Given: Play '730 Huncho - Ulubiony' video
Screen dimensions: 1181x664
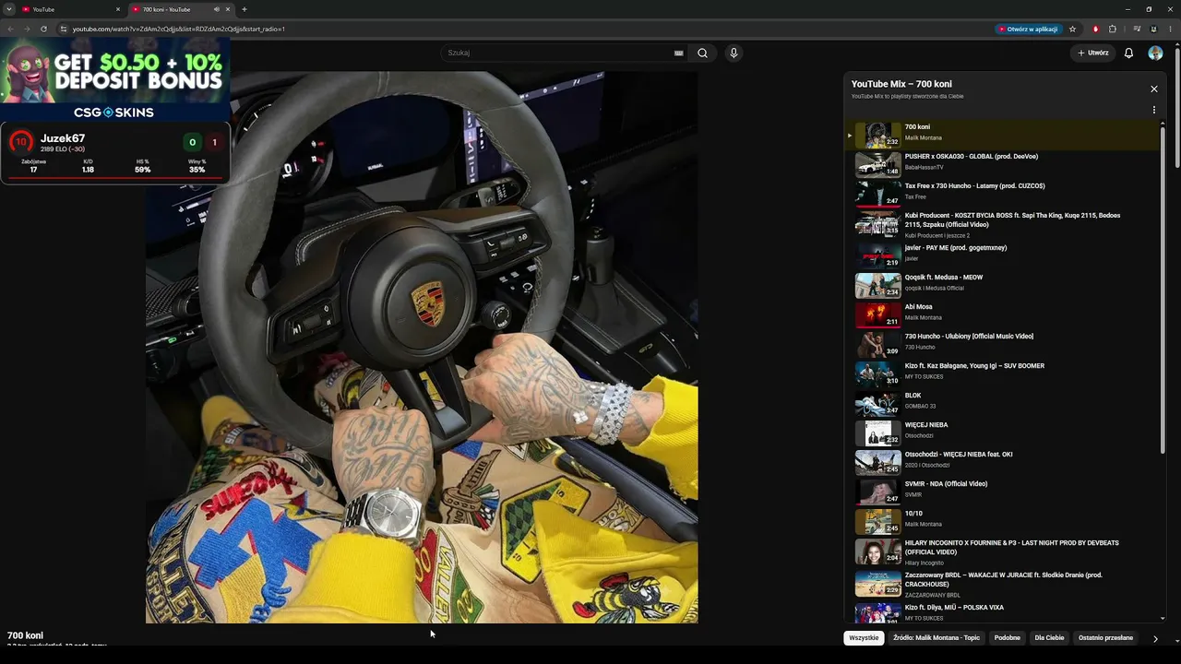Looking at the screenshot, I should (1001, 344).
